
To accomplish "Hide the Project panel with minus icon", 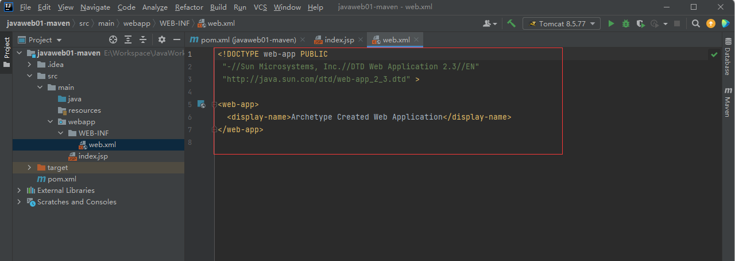I will click(176, 39).
